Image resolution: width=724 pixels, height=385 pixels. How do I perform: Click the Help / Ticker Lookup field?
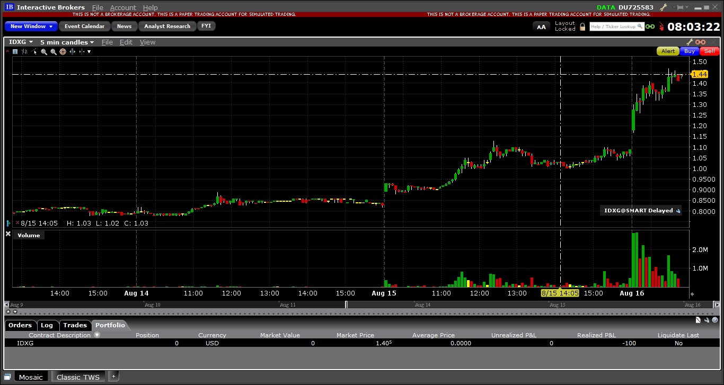[616, 26]
